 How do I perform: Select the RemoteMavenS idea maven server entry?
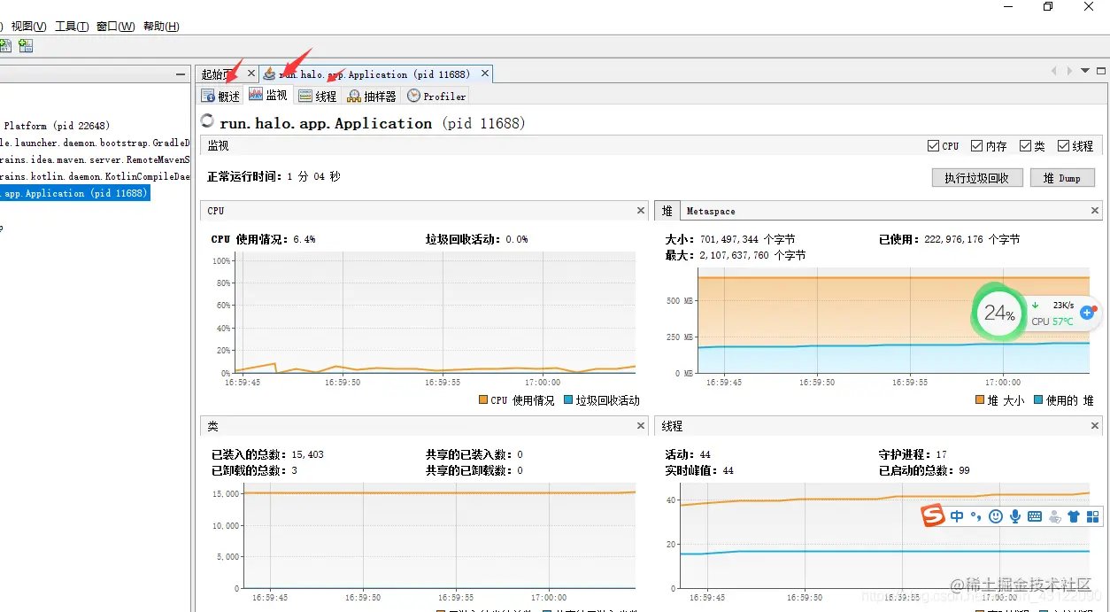[95, 159]
